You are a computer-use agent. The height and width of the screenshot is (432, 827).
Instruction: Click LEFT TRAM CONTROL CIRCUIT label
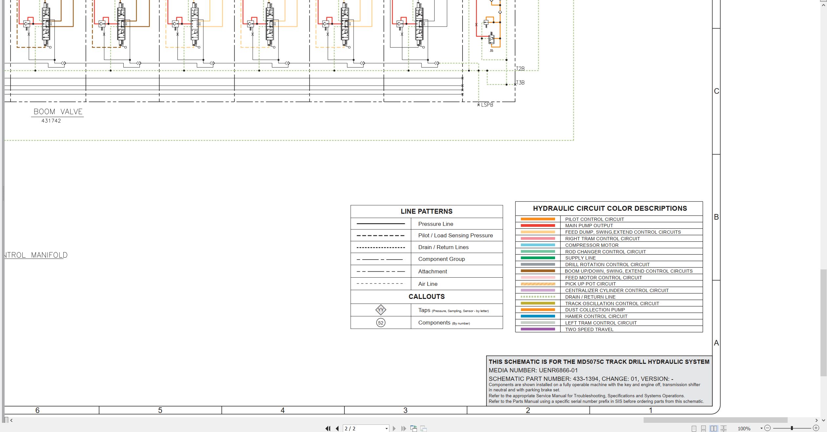point(601,323)
